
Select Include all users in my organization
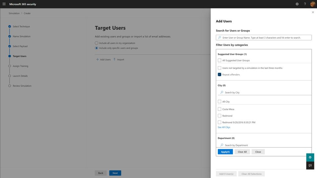tap(96, 43)
